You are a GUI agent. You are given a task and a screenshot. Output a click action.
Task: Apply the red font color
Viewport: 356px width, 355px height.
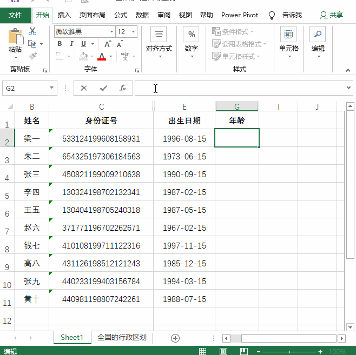point(102,56)
